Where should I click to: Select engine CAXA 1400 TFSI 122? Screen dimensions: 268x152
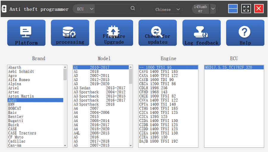pyautogui.click(x=168, y=76)
